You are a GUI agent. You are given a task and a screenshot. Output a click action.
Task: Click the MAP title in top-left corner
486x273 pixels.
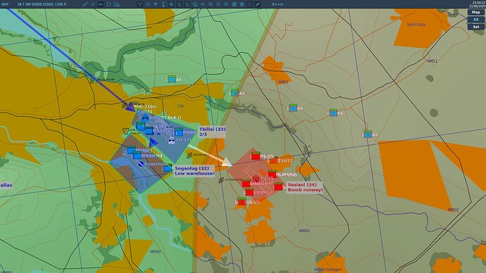[x=5, y=4]
